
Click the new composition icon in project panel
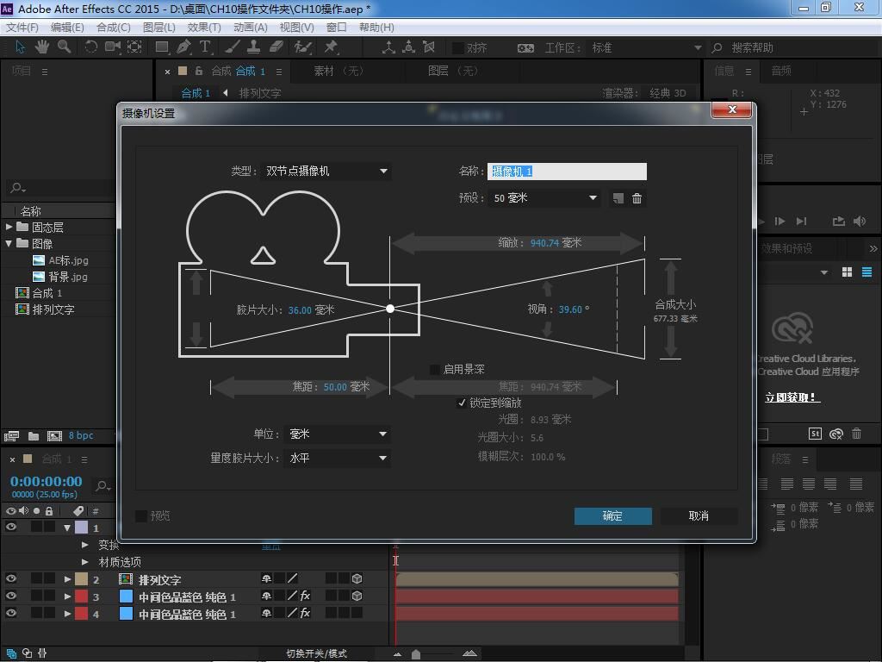[54, 435]
